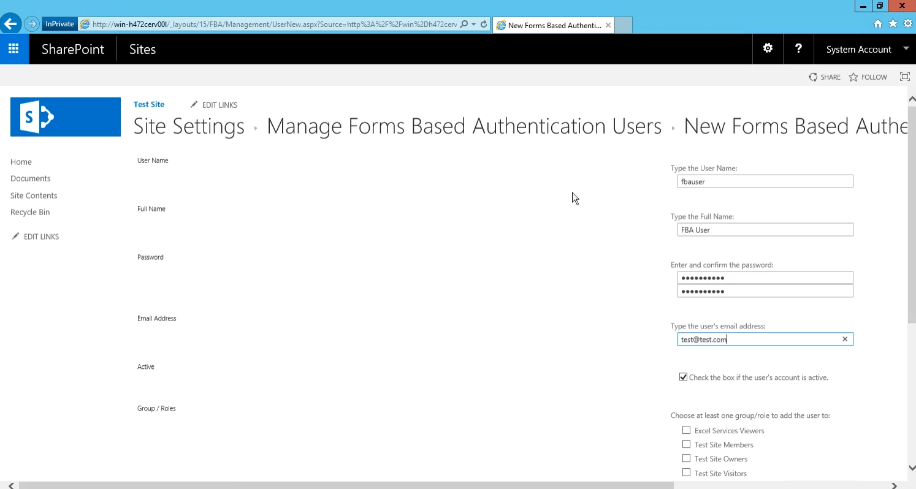The height and width of the screenshot is (489, 916).
Task: Switch to the New Forms Based Authentication tab
Action: 551,25
